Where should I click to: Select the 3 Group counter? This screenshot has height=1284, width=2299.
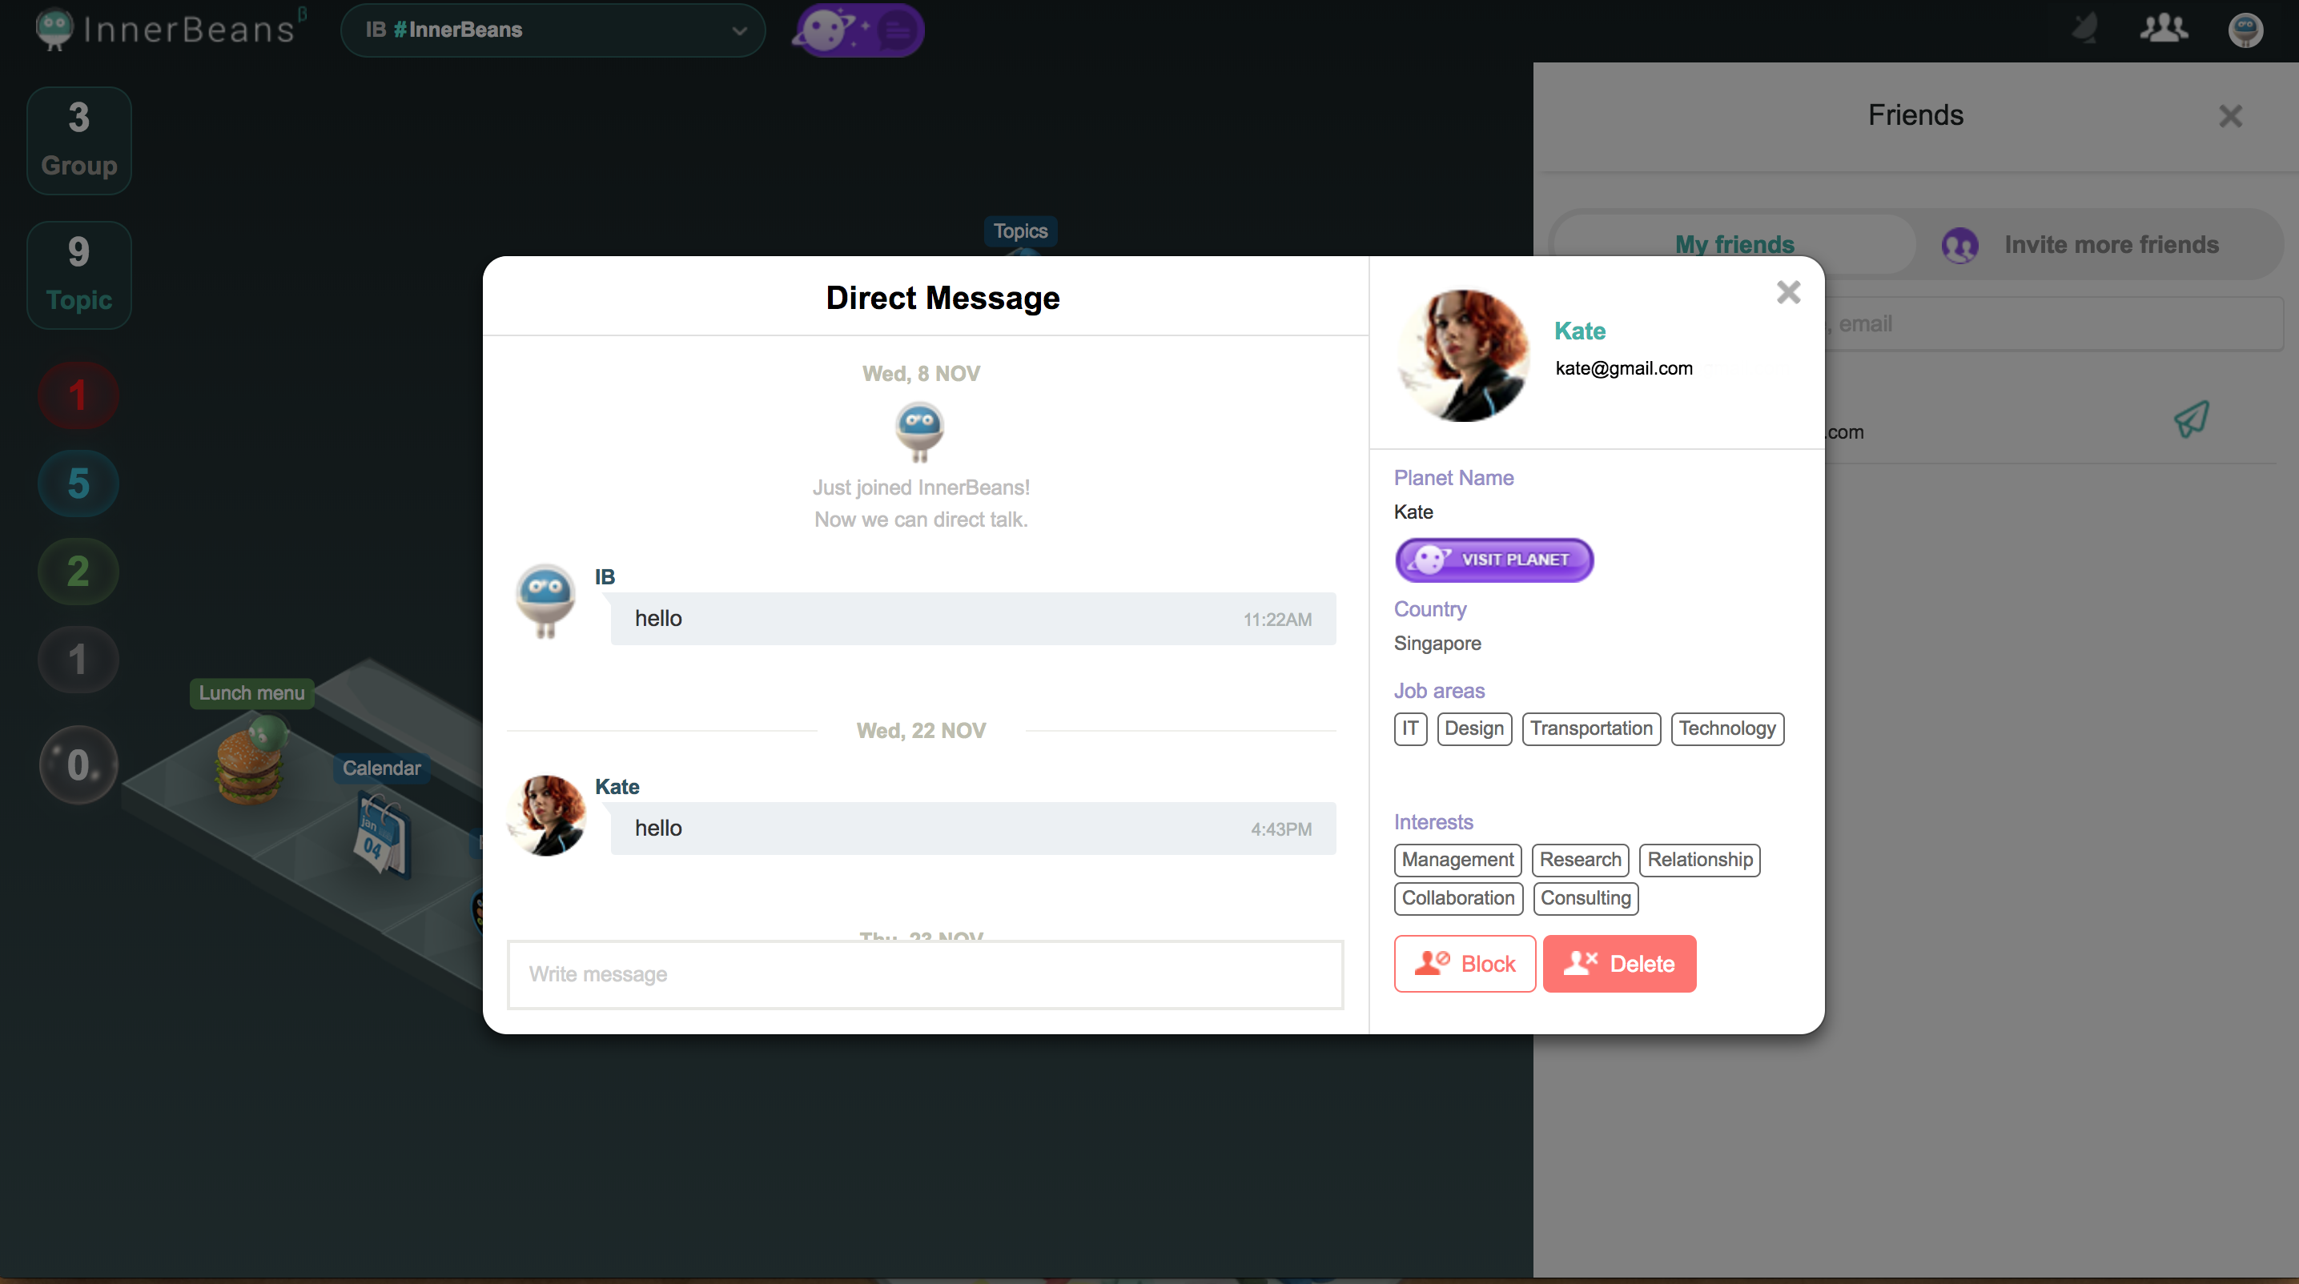pos(79,140)
